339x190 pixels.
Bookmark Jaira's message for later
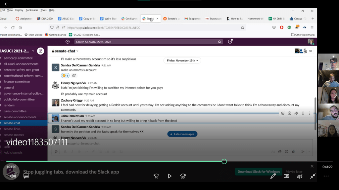tap(303, 113)
